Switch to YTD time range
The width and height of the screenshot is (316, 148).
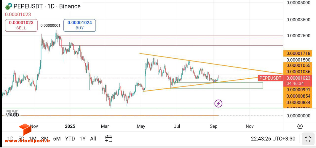coord(70,139)
